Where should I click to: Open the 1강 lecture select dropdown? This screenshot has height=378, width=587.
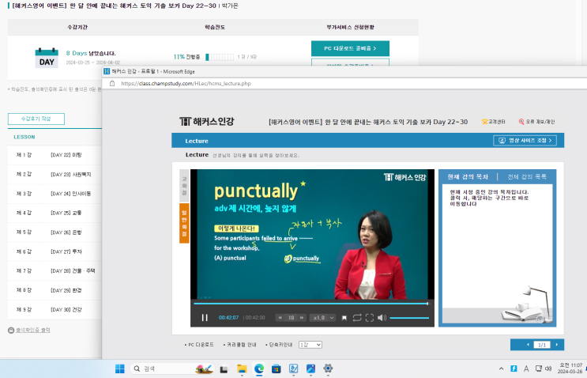(x=310, y=345)
